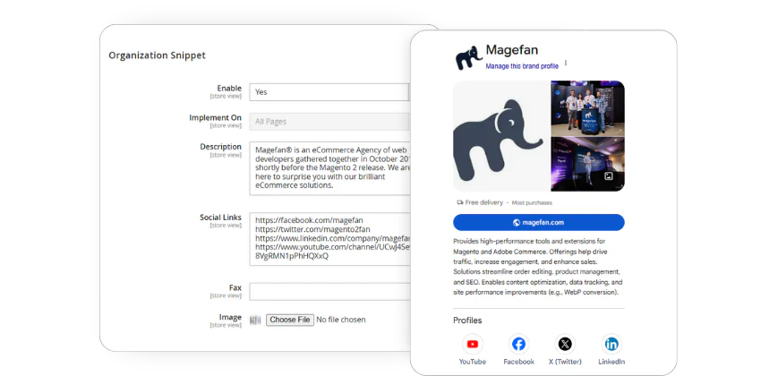Screen dimensions: 761x376
Task: Click the Social Links field label
Action: (220, 218)
